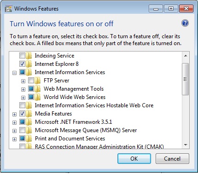Check the RAS Connection Manager Administration Kit checkbox
The width and height of the screenshot is (198, 174).
point(22,146)
